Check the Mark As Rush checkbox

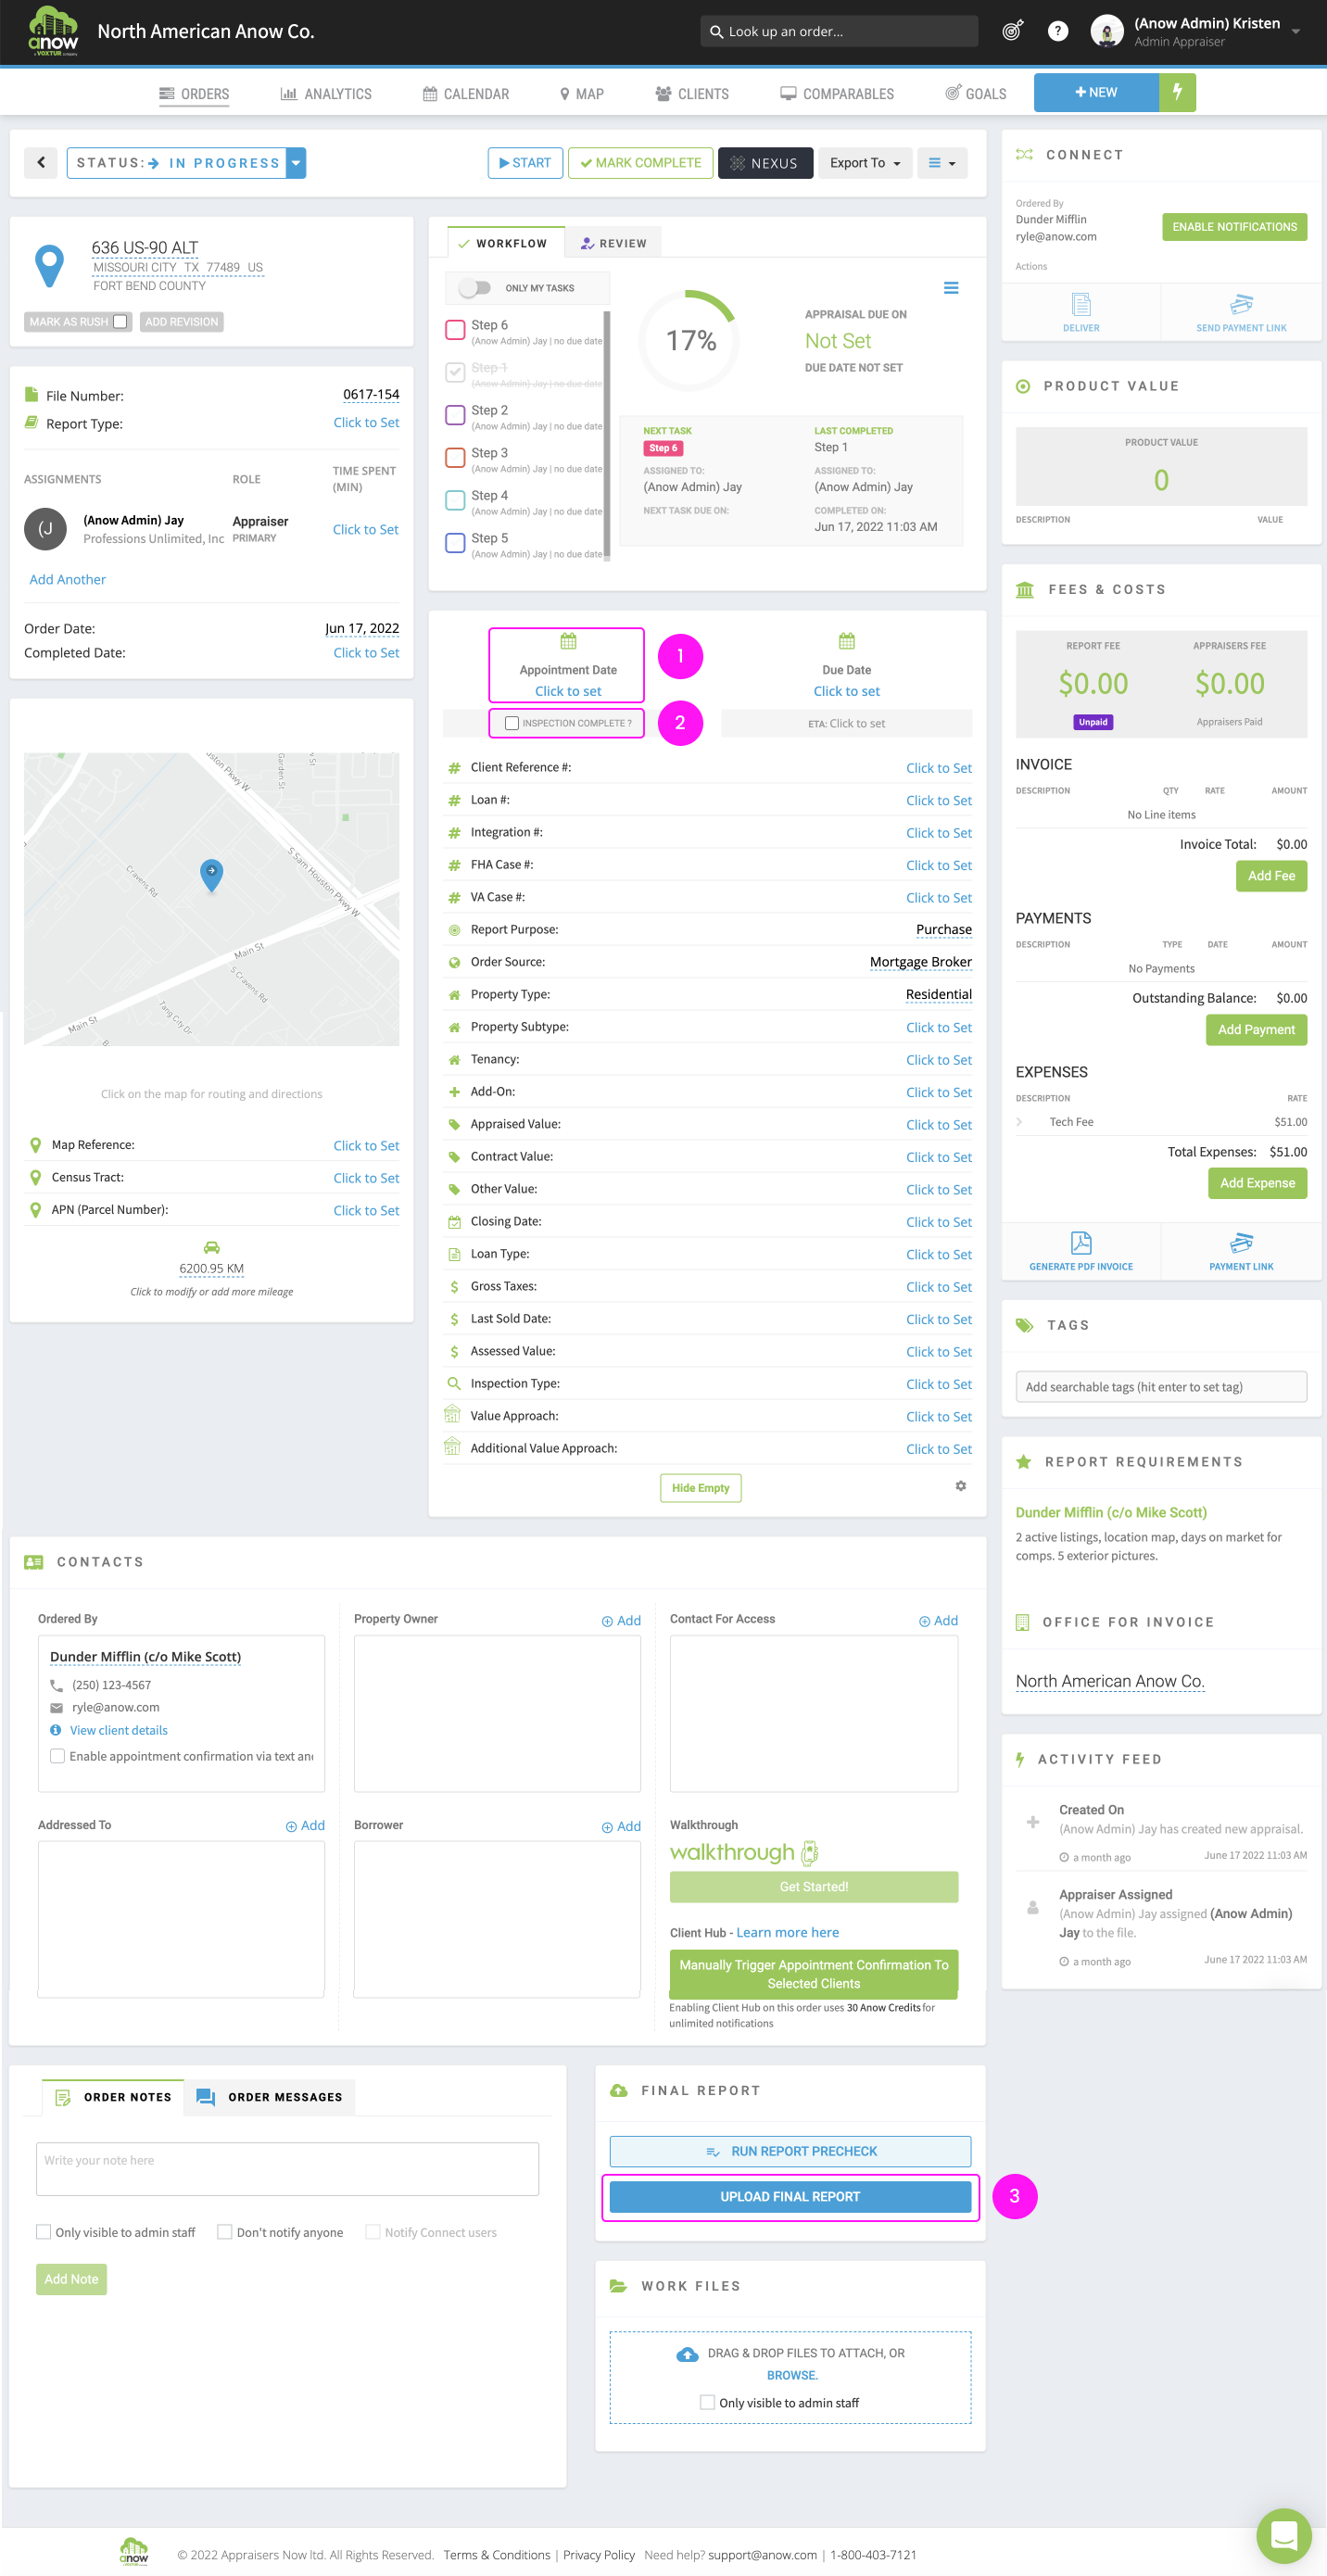click(120, 321)
